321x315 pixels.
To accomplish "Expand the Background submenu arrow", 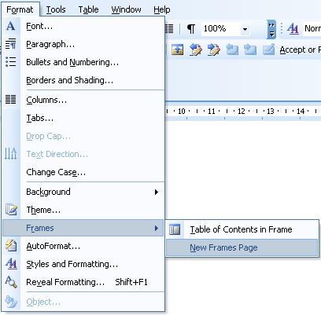I will click(157, 192).
